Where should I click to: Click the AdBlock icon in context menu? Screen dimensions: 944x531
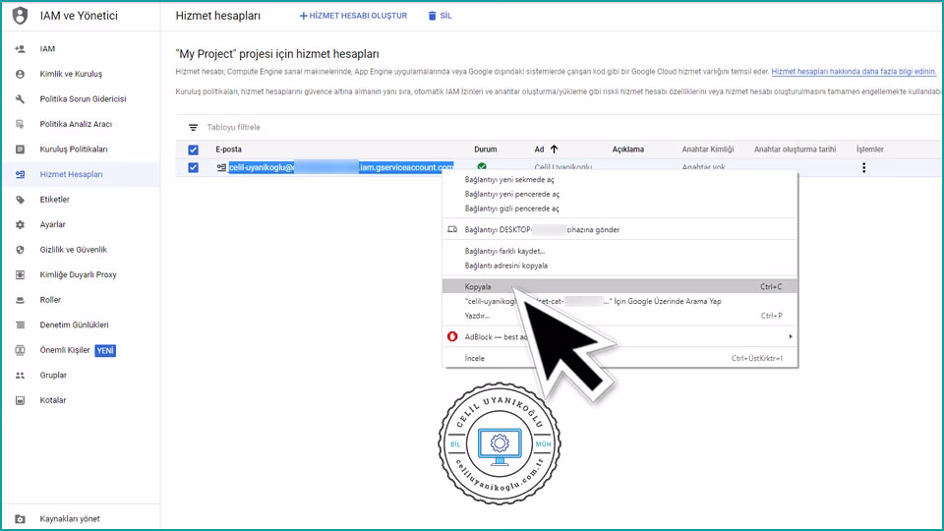click(x=452, y=336)
